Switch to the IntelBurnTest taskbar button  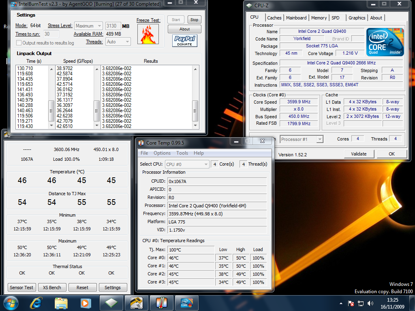pyautogui.click(x=186, y=303)
